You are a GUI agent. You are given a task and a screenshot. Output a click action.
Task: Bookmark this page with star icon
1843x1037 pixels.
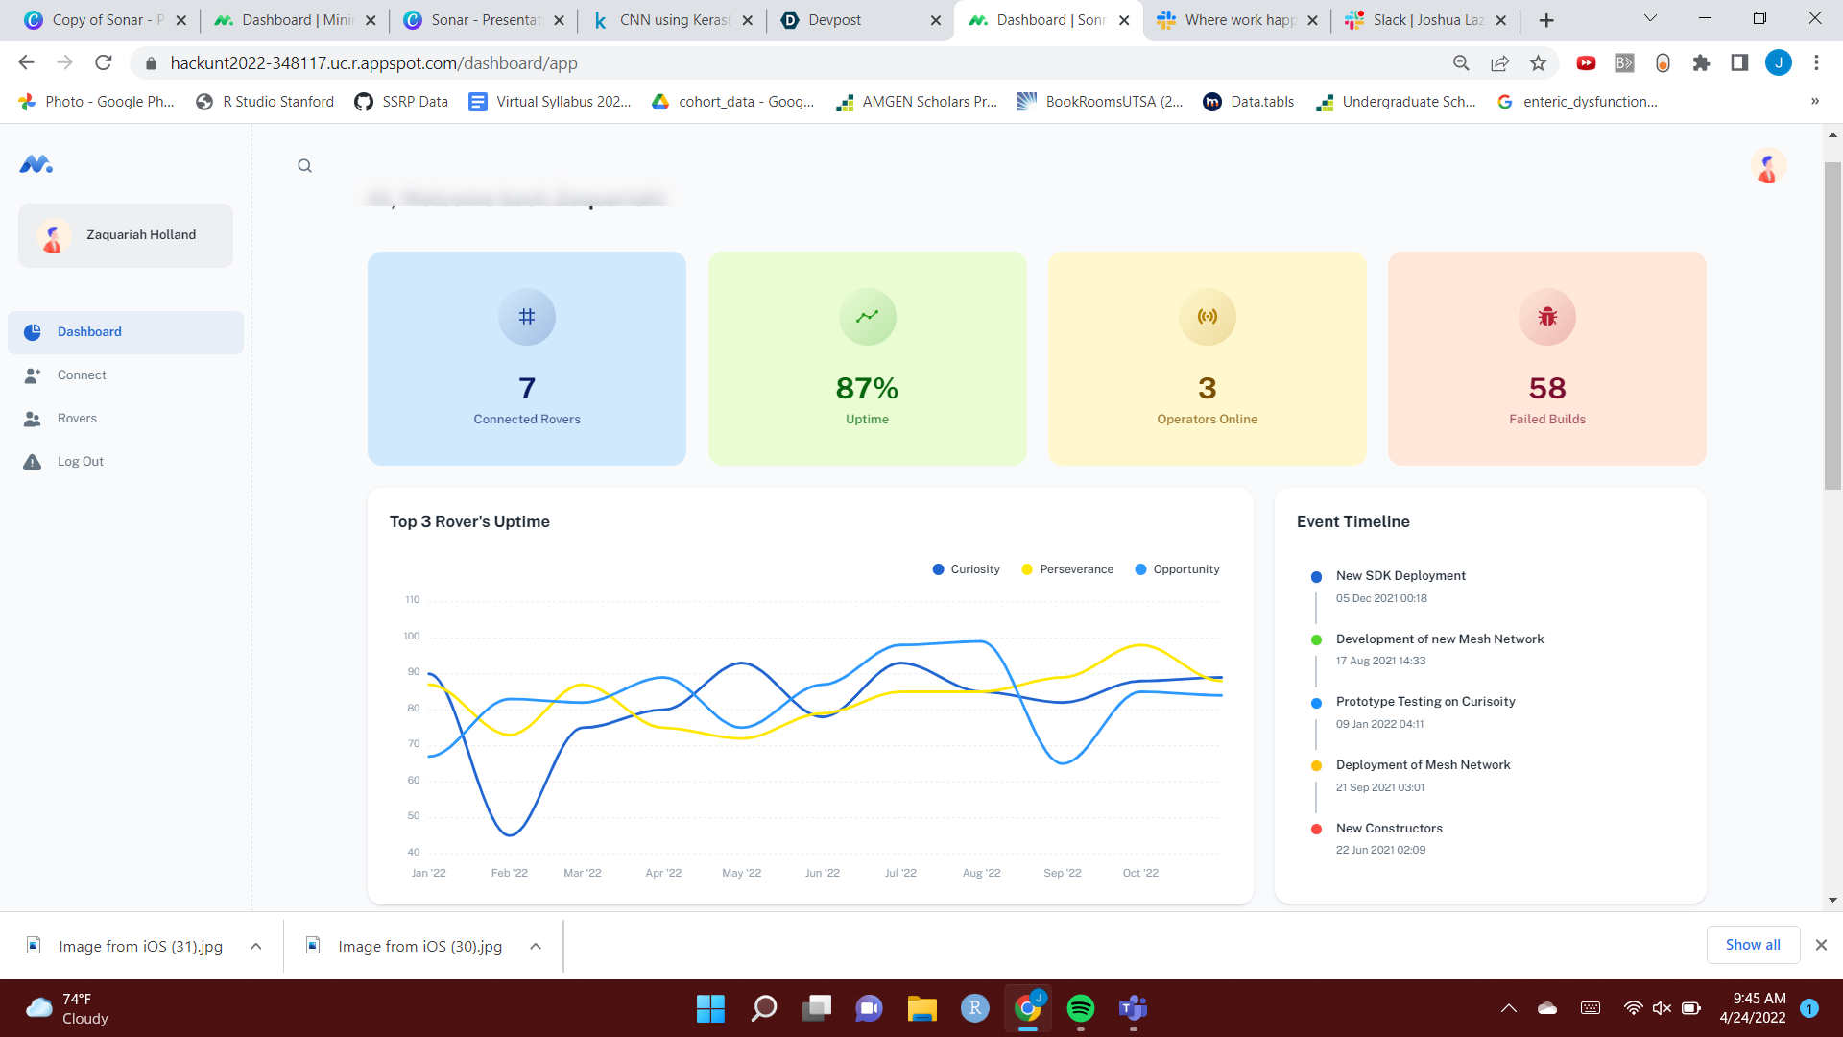(1538, 63)
